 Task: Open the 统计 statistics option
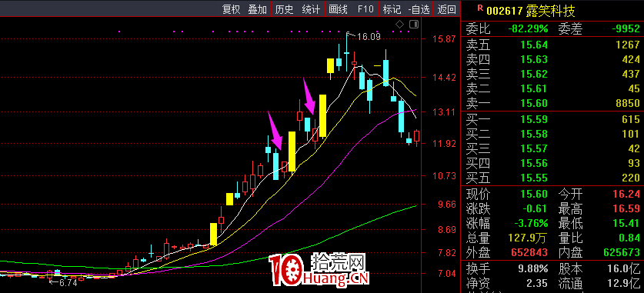pos(311,8)
